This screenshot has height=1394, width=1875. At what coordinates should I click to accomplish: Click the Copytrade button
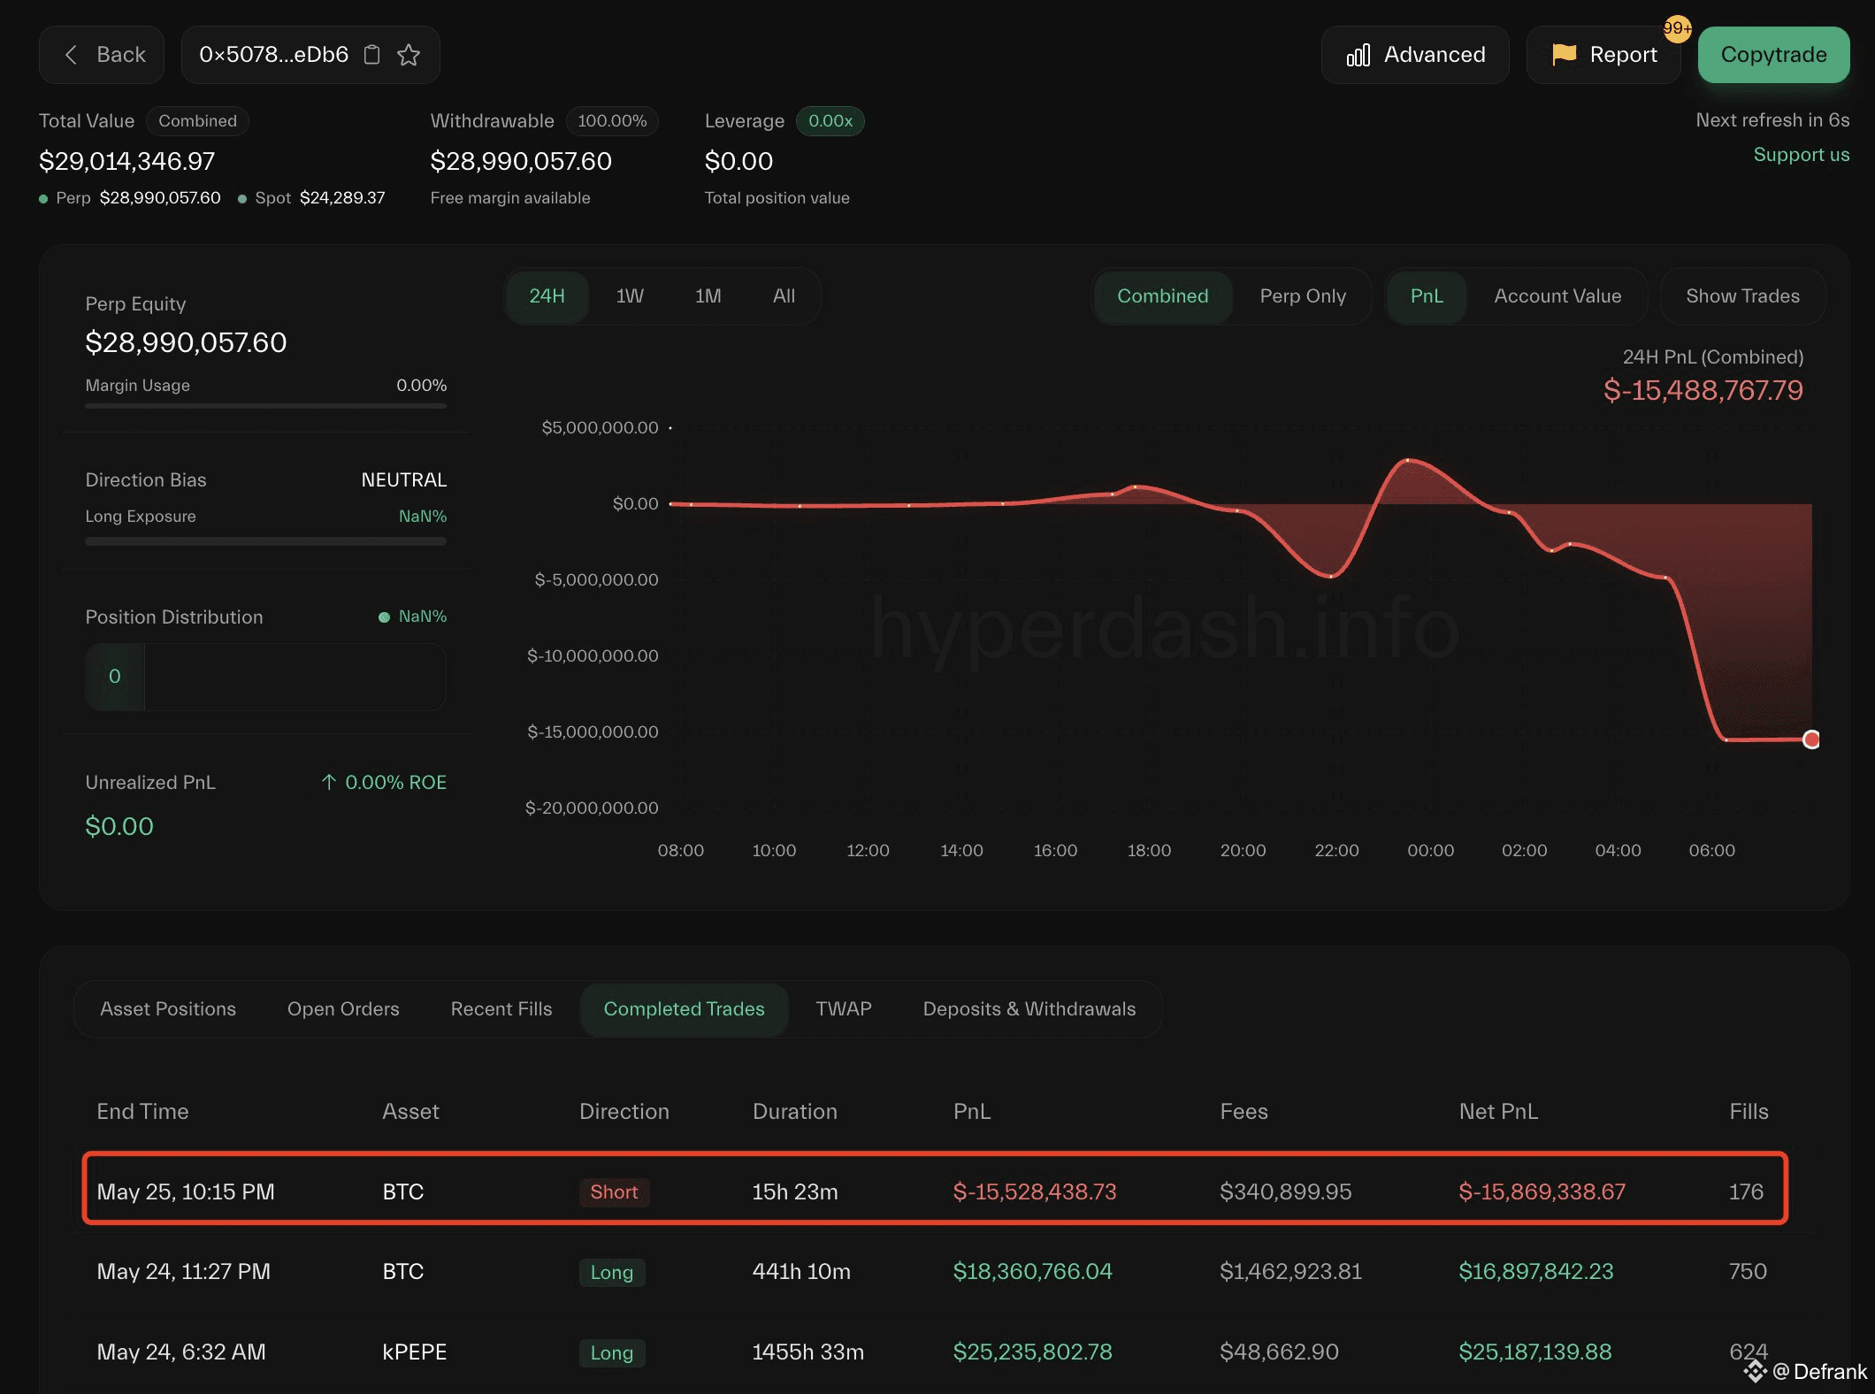1772,54
